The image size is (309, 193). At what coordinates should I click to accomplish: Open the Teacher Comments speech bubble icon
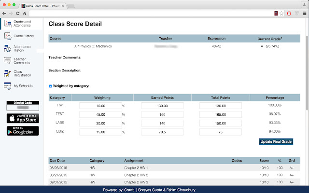(8, 61)
